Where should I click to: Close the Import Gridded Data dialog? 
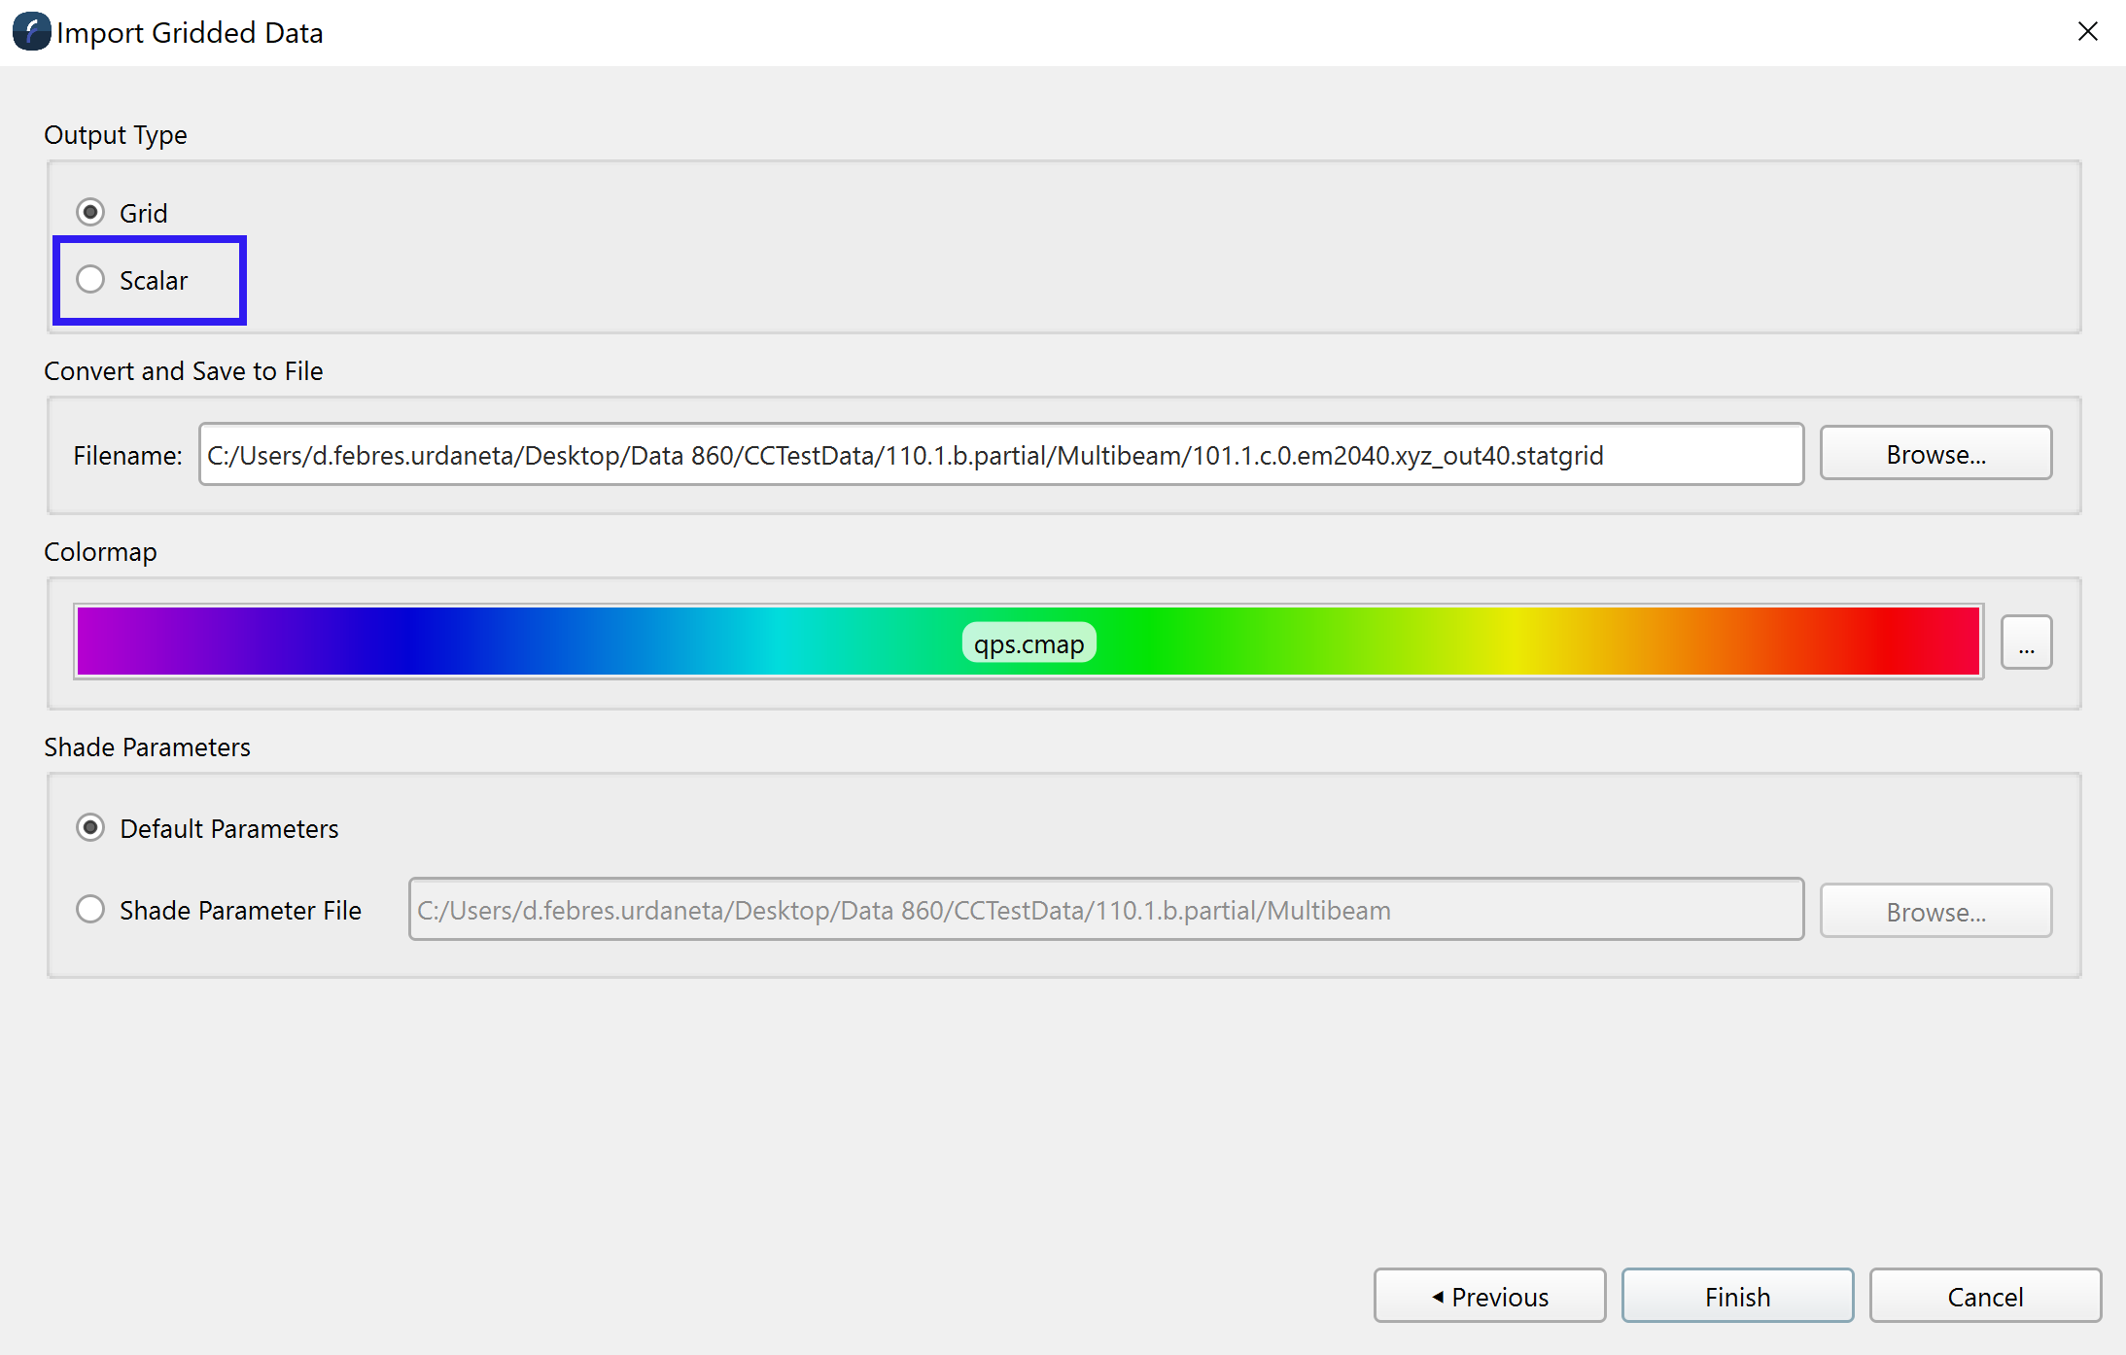click(2087, 31)
